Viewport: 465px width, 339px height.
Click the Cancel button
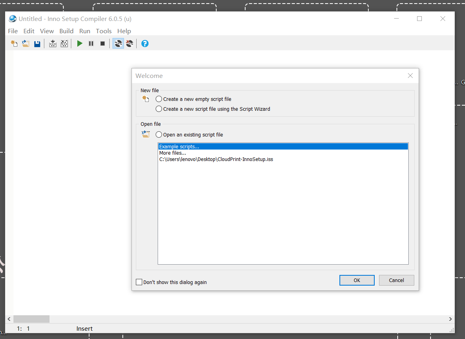pyautogui.click(x=396, y=280)
